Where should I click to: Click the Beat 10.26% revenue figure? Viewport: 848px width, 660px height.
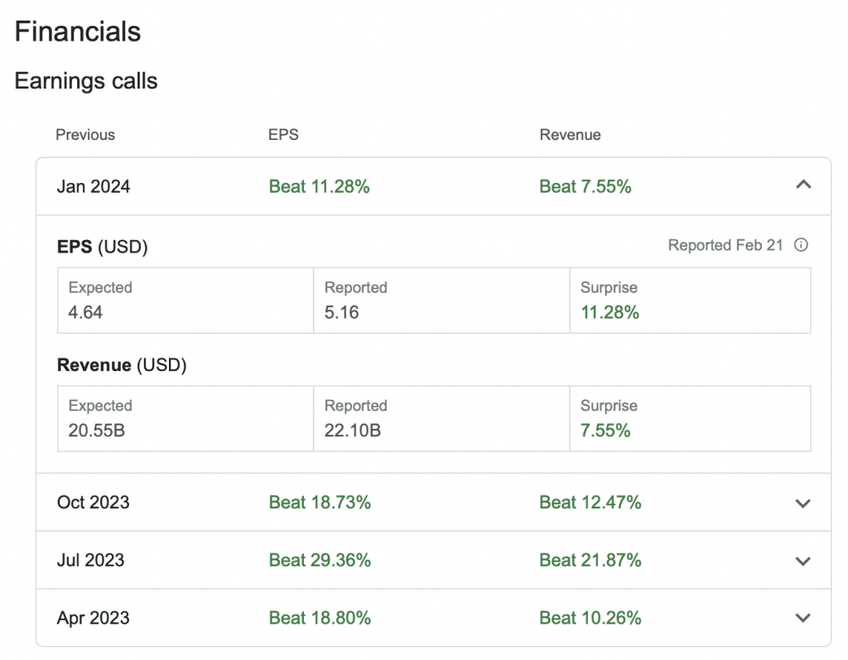tap(590, 618)
